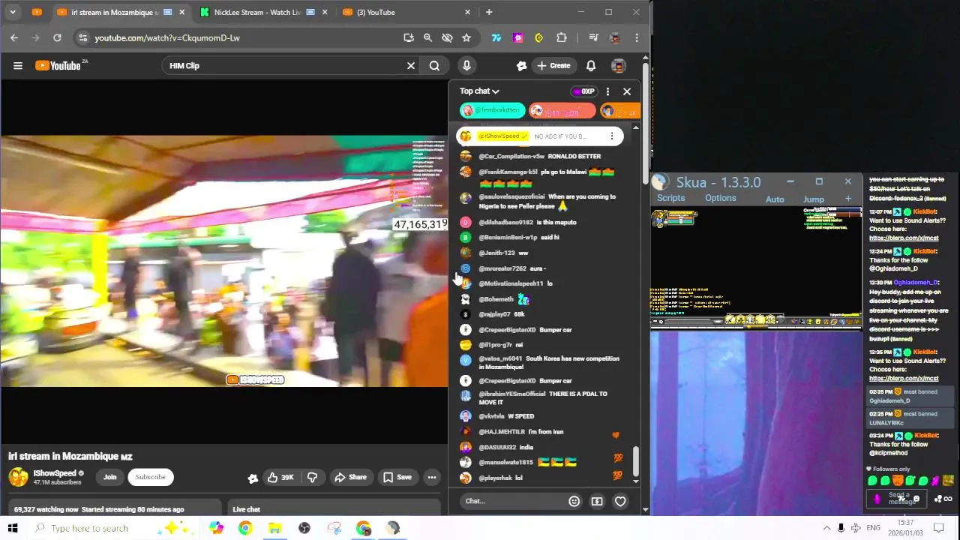
Task: Go back in Chrome history
Action: pyautogui.click(x=14, y=37)
